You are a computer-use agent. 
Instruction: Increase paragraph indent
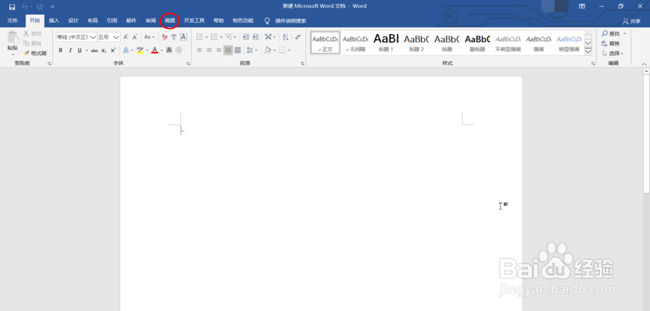coord(255,37)
